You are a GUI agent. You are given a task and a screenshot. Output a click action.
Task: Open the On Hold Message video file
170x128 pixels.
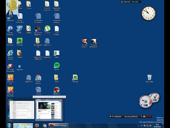click(94, 43)
